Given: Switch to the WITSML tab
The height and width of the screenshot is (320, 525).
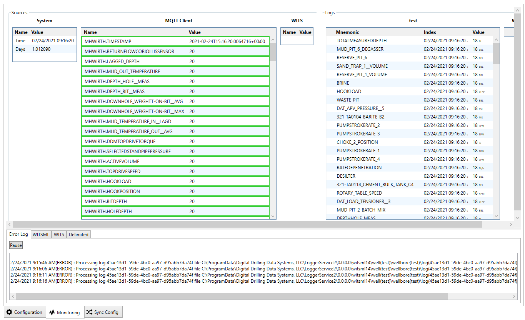Looking at the screenshot, I should coord(41,234).
